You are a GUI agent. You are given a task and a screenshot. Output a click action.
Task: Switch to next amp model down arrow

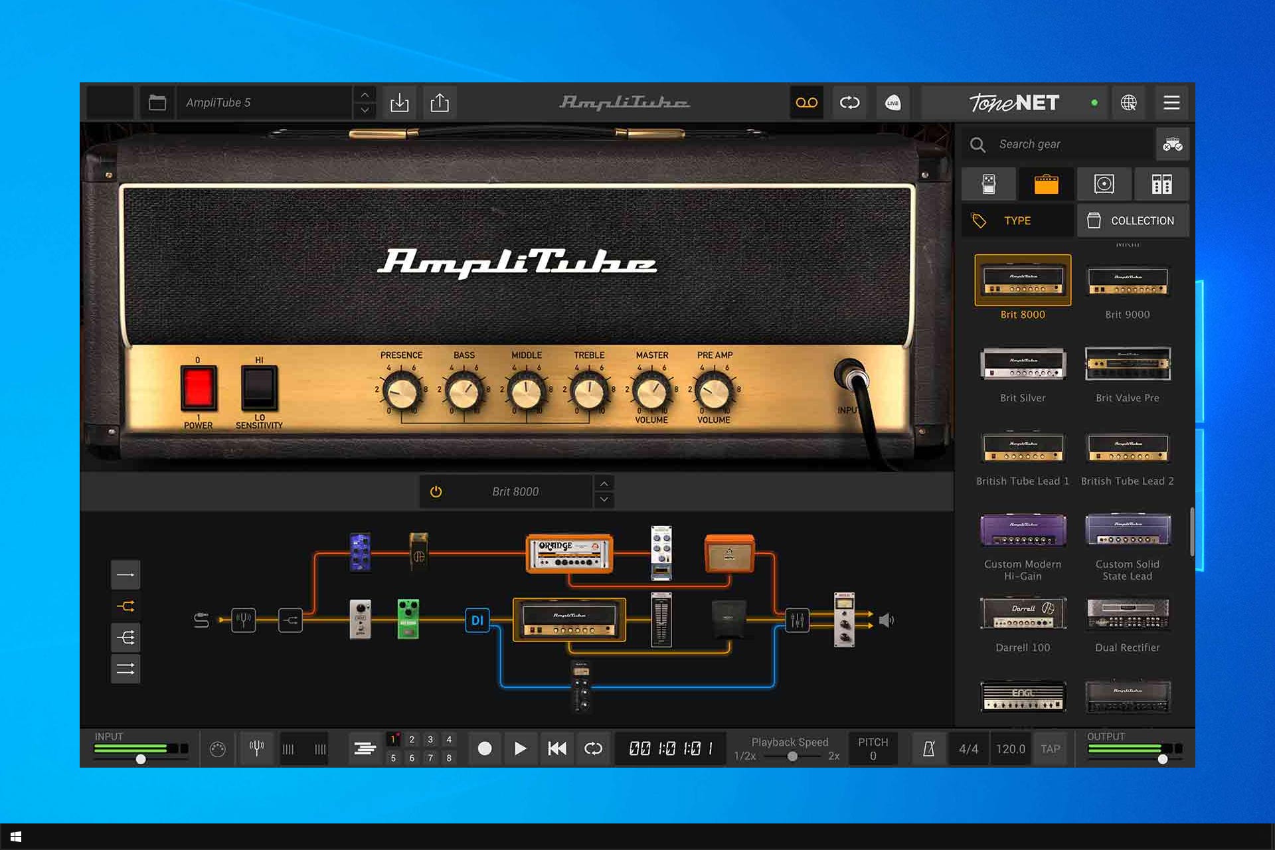coord(604,499)
